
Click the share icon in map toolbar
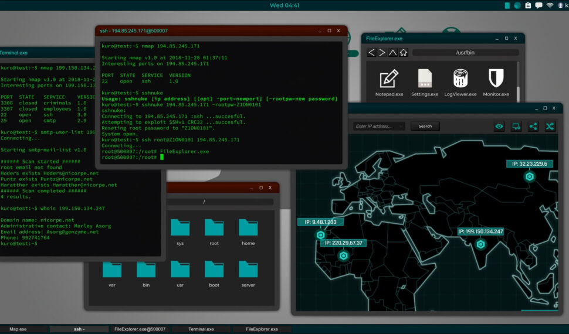[x=533, y=126]
